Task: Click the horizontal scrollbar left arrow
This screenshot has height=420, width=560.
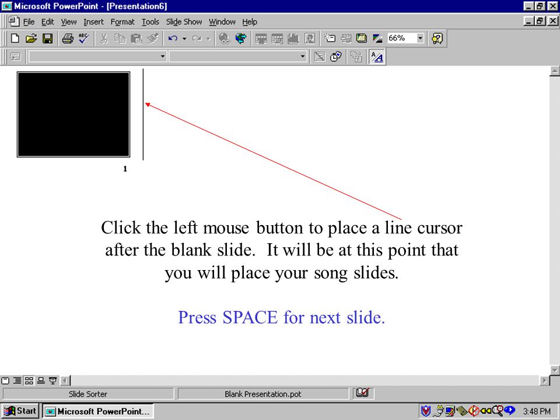Action: (65, 381)
